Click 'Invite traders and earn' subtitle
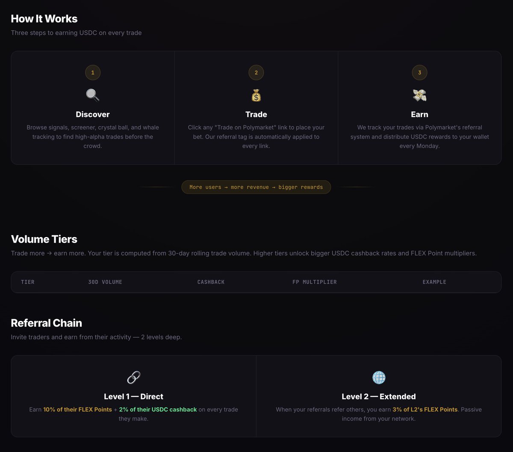 tap(96, 337)
